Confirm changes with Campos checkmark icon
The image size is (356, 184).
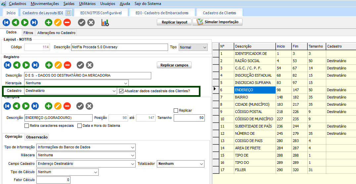[x=80, y=106]
